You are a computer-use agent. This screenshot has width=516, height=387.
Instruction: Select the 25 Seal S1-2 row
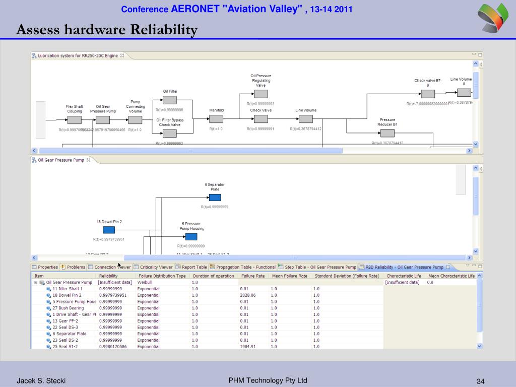point(207,346)
